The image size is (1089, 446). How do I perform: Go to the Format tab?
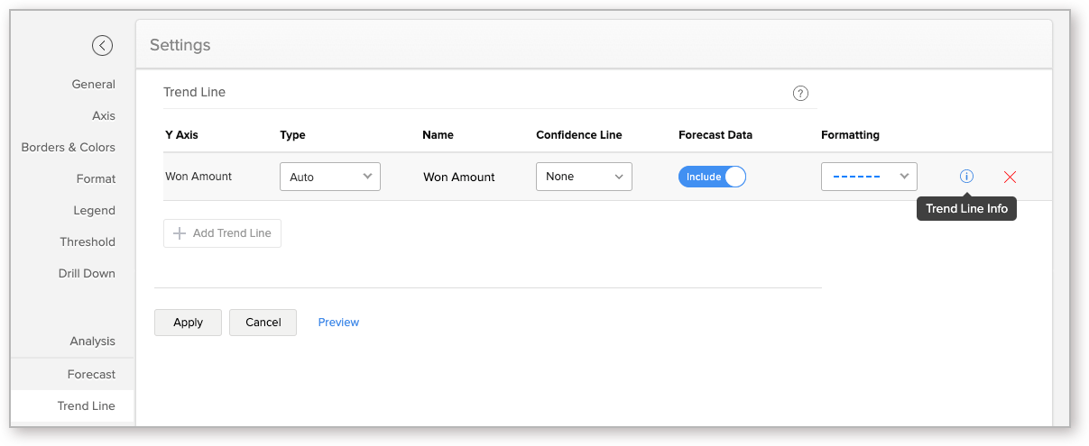tap(96, 178)
